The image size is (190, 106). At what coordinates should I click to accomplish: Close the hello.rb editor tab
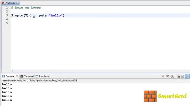pos(17,3)
